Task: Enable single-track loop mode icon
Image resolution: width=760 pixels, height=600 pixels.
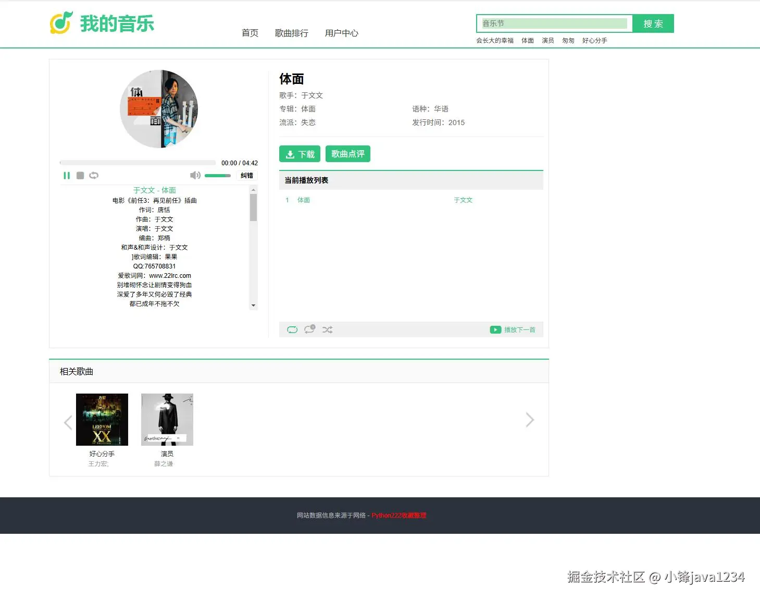Action: (310, 329)
